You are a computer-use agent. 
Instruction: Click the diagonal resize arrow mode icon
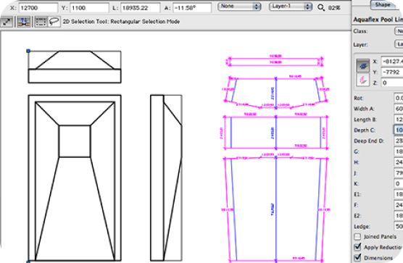point(7,22)
